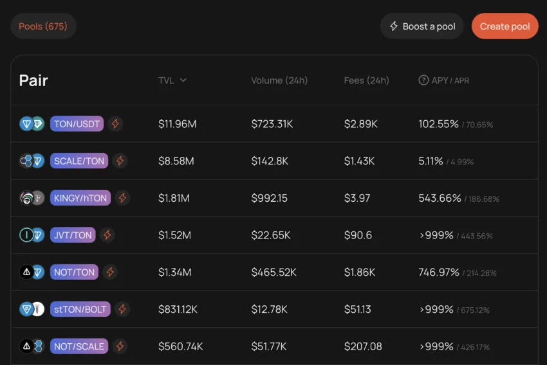The width and height of the screenshot is (547, 365).
Task: Select the NOT/TON pair badge
Action: point(74,272)
